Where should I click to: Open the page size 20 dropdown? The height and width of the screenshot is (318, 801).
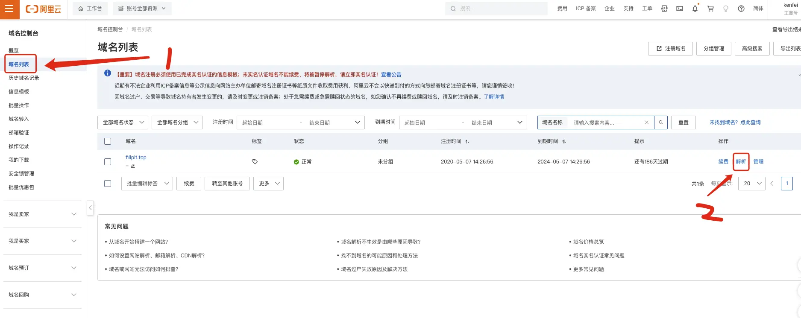tap(752, 184)
